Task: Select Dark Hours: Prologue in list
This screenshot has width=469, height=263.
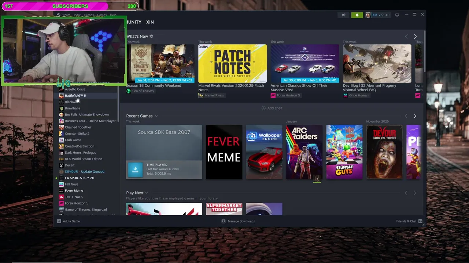Action: pyautogui.click(x=81, y=153)
